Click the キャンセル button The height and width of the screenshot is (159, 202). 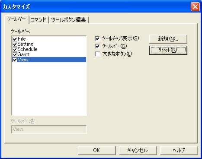click(138, 150)
